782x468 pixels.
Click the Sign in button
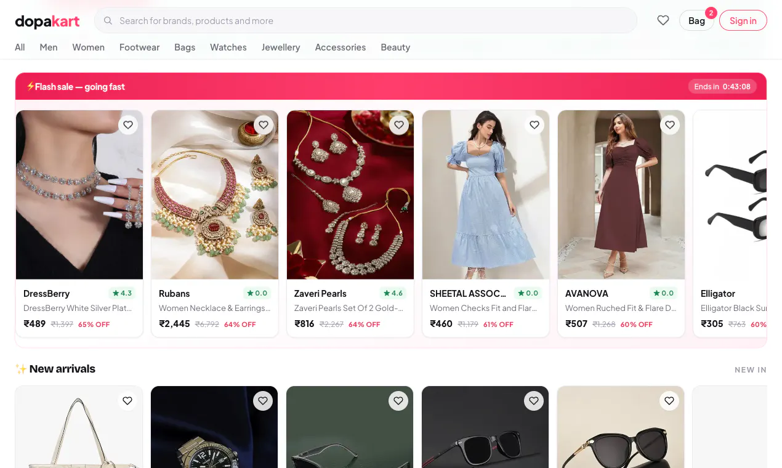pos(743,20)
